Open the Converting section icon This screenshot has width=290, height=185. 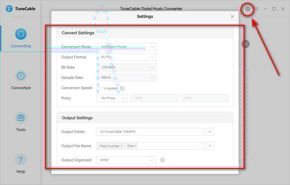tap(21, 34)
